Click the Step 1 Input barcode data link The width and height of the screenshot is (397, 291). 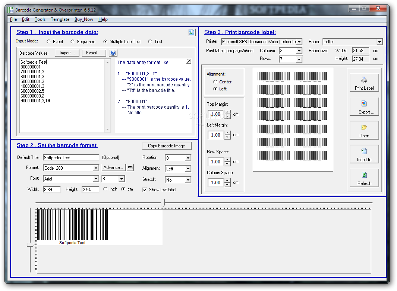[x=57, y=32]
